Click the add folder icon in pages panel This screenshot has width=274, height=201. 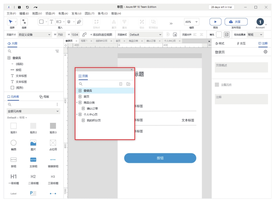128,84
